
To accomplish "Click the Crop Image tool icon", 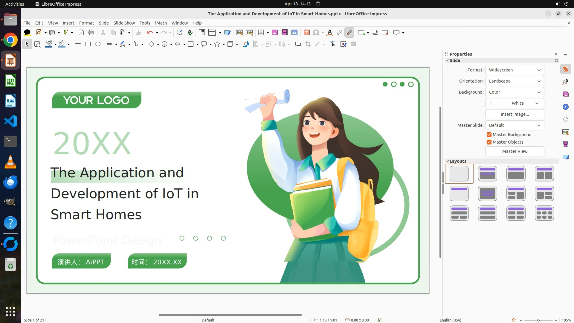I will (308, 44).
